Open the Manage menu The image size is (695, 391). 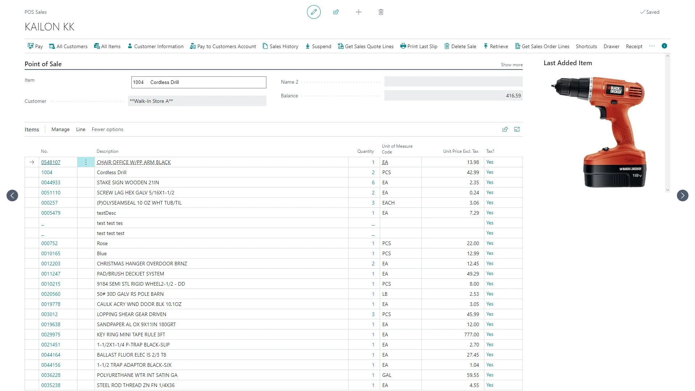(60, 129)
